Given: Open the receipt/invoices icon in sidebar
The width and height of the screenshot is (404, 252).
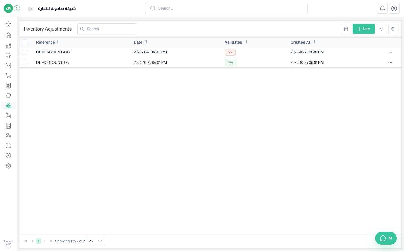Looking at the screenshot, I should (8, 85).
